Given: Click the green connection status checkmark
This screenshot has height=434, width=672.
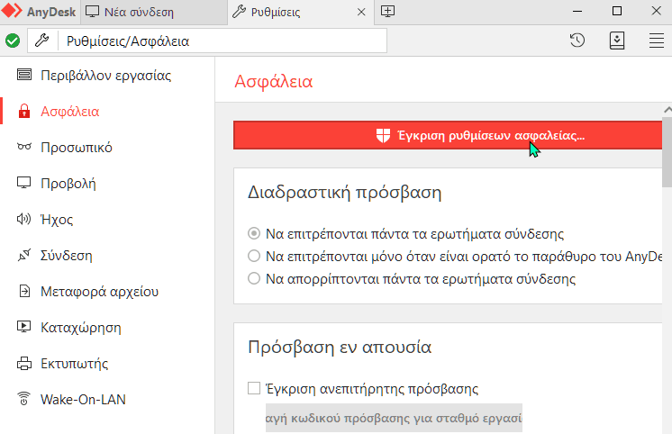Looking at the screenshot, I should (x=13, y=41).
